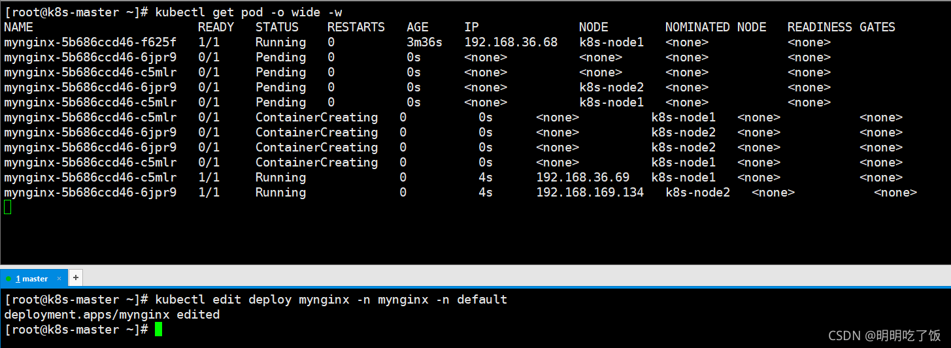Image resolution: width=951 pixels, height=348 pixels.
Task: Click the IP column header text
Action: click(x=471, y=27)
